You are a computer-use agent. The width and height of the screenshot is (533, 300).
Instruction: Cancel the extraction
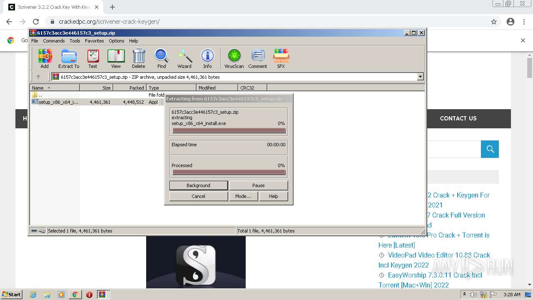tap(198, 196)
